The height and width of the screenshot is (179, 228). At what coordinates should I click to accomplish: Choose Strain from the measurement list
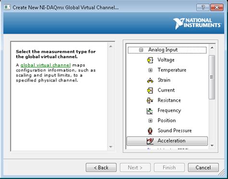click(164, 80)
